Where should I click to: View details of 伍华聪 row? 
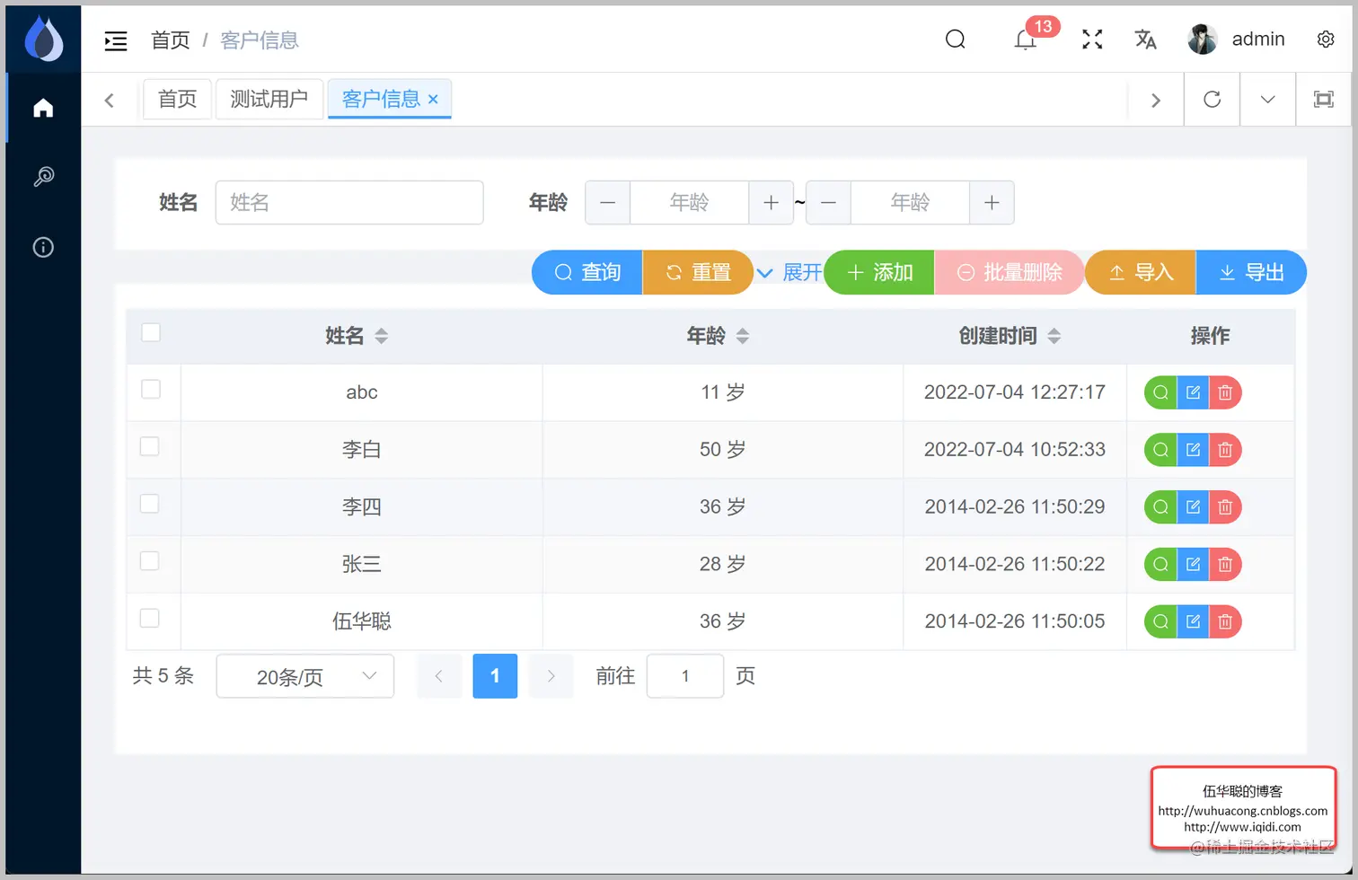[1160, 621]
